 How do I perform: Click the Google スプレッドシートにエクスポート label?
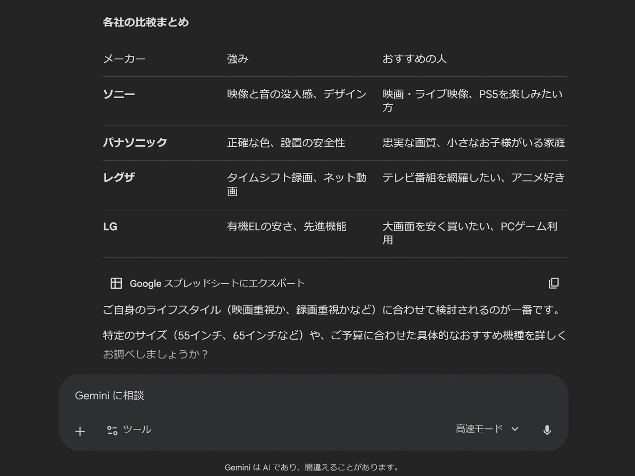[217, 284]
